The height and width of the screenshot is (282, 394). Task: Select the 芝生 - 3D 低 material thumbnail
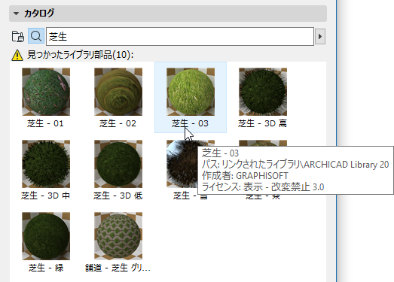pos(118,164)
